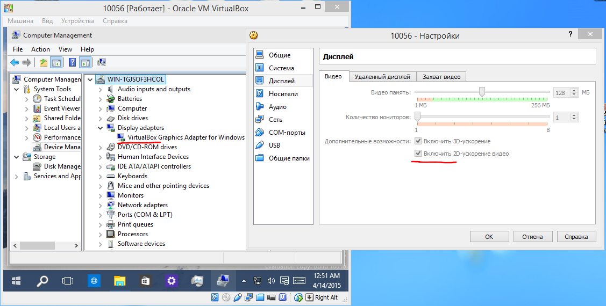This screenshot has width=606, height=306.
Task: Open File Explorer from the taskbar
Action: 120,281
